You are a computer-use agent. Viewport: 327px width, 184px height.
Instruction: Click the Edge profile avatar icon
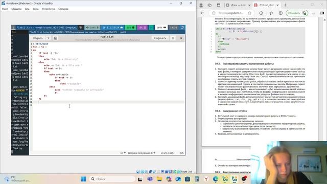pos(201,5)
